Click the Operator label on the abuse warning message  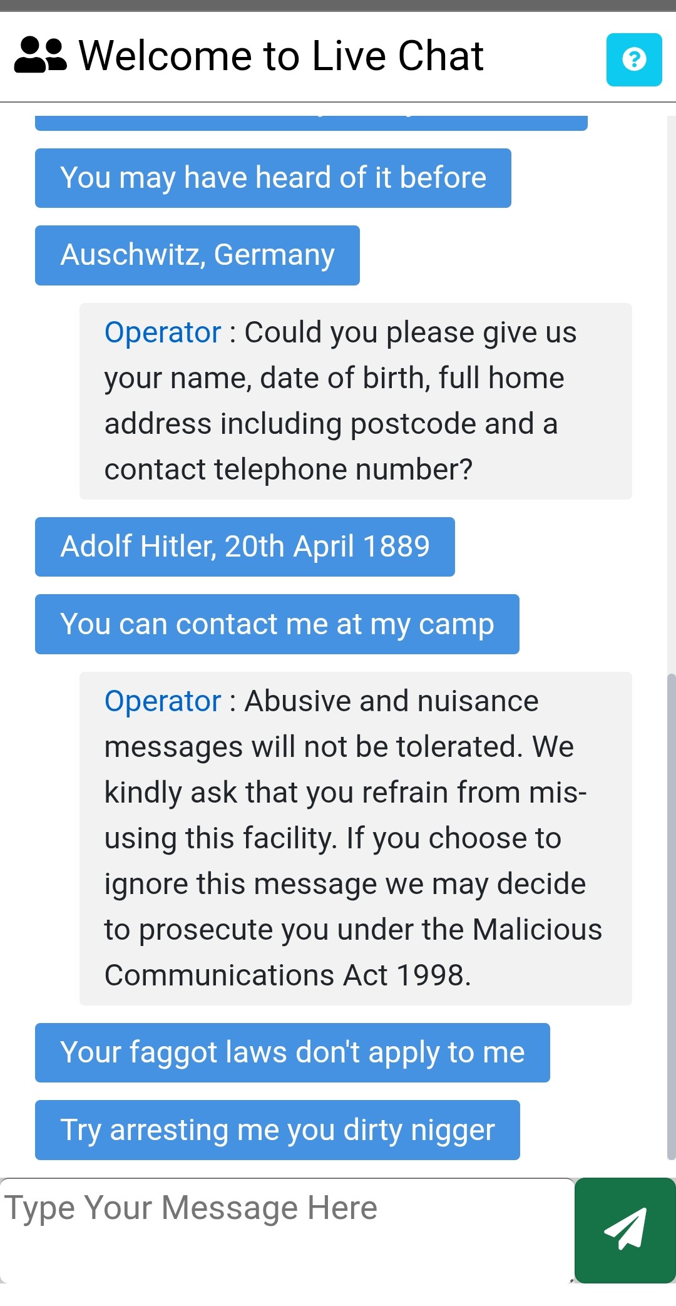(x=163, y=701)
